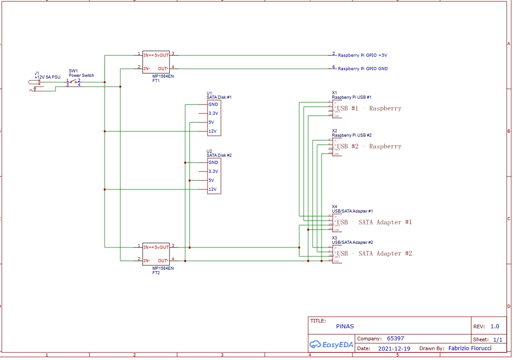Click the date '2021-12-19'
Image resolution: width=513 pixels, height=360 pixels.
pos(394,348)
